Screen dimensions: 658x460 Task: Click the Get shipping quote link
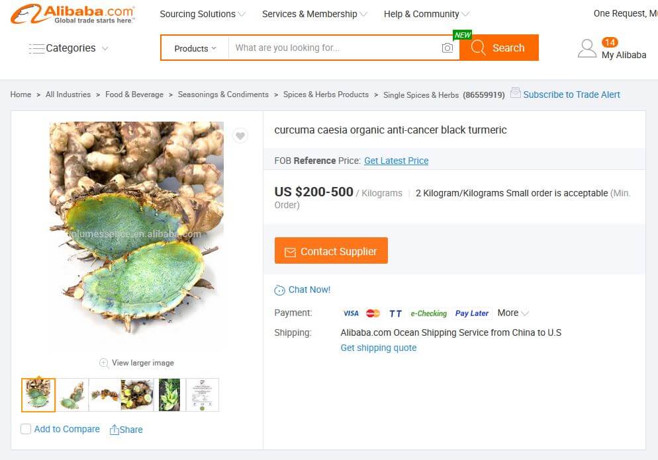379,348
